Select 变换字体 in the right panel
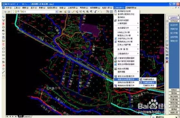The width and height of the screenshot is (180, 118). (174, 29)
